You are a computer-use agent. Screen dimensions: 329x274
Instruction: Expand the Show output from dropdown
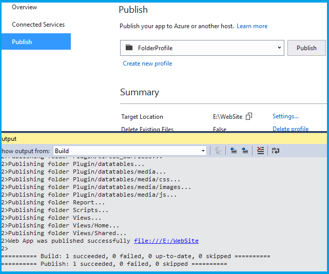point(203,151)
